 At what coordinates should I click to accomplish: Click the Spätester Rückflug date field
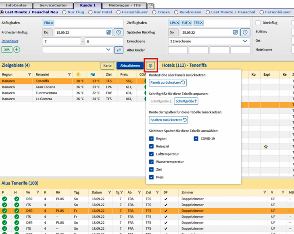click(209, 32)
